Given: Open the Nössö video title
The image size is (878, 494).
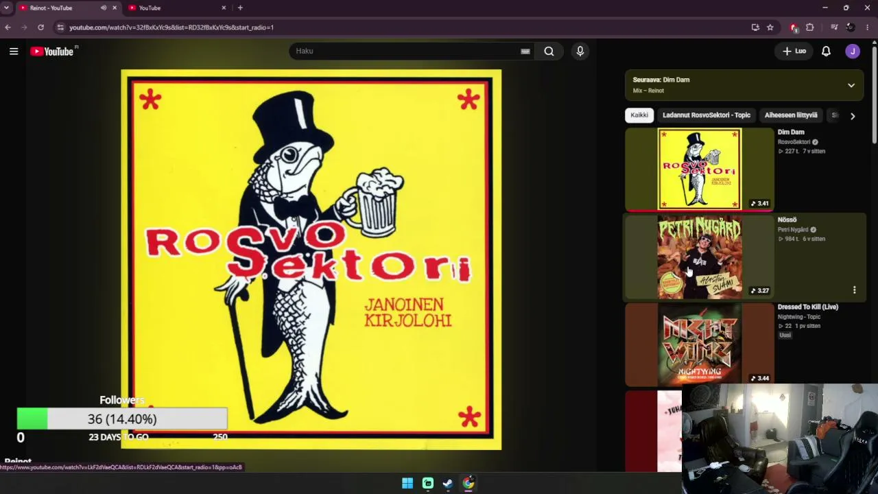Looking at the screenshot, I should click(787, 220).
